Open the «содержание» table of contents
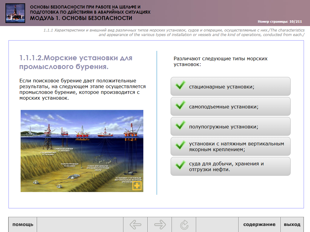The width and height of the screenshot is (310, 232). [259, 225]
